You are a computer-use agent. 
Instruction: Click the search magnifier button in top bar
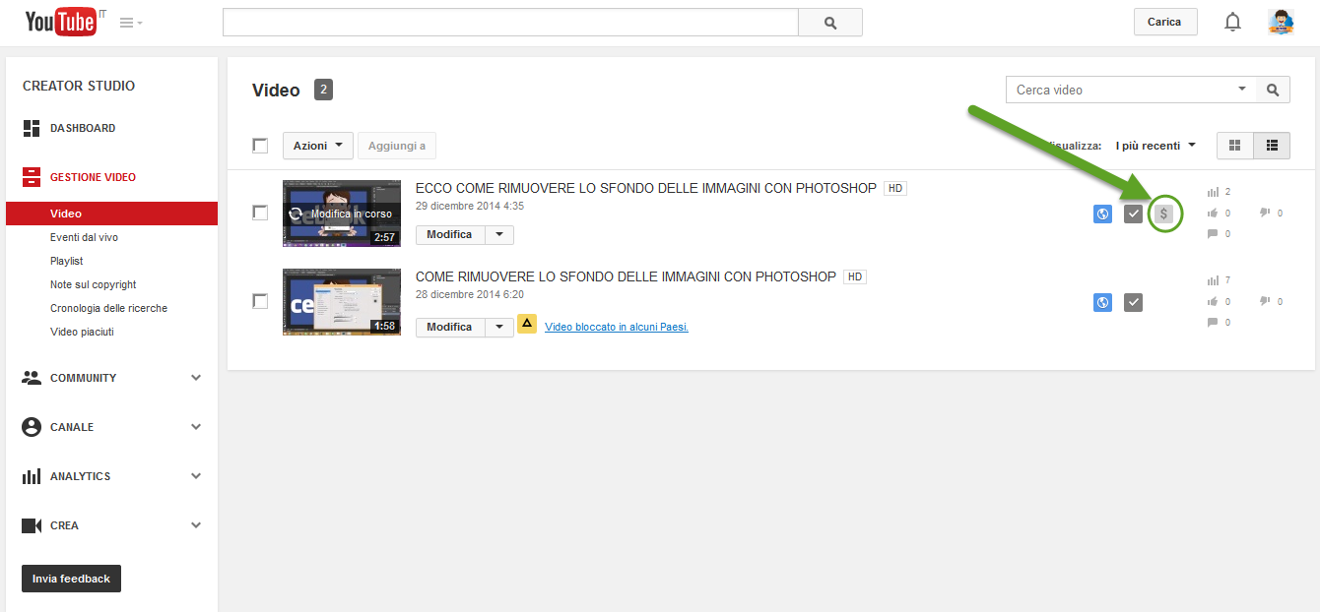829,23
